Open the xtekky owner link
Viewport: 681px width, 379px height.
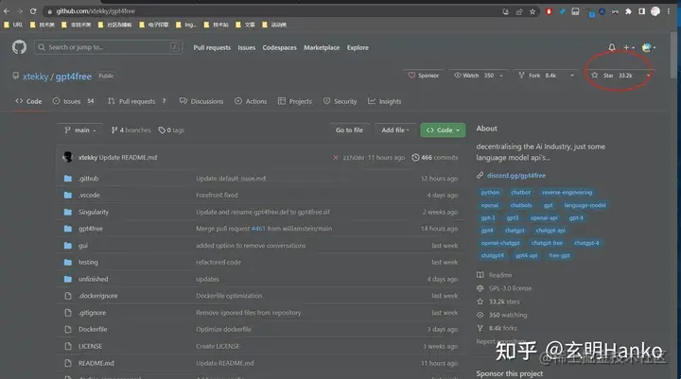[x=36, y=77]
